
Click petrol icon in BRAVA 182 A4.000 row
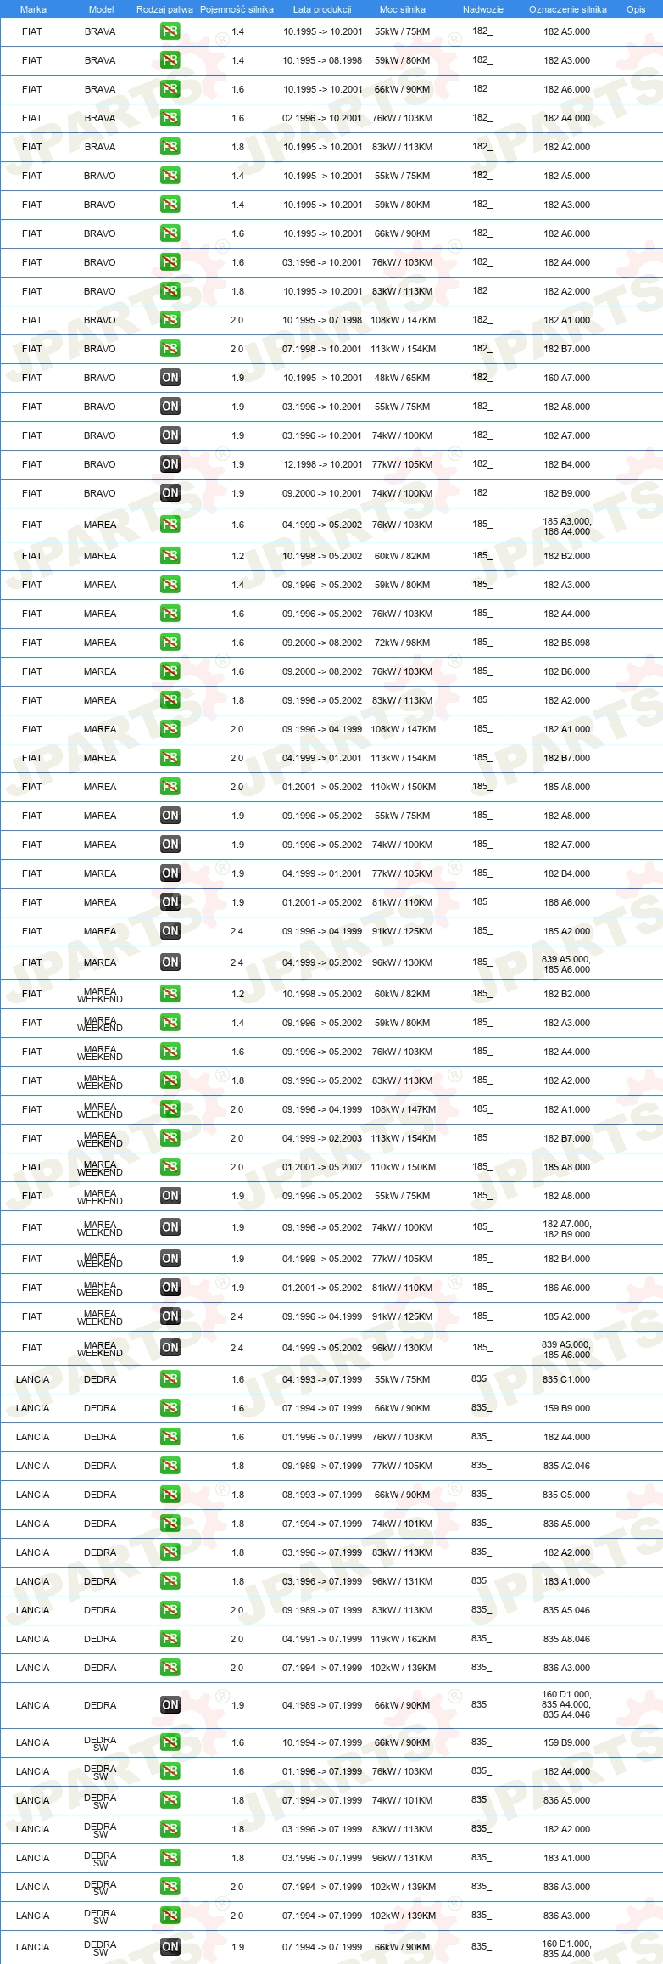click(x=170, y=118)
